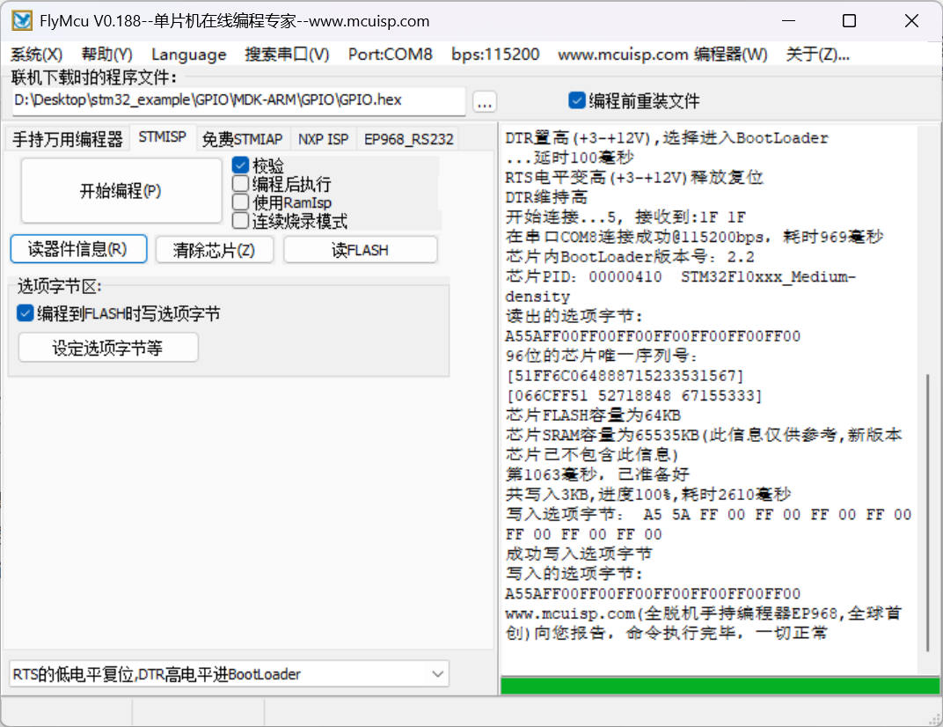
Task: Maximize the FlyMcu window
Action: pyautogui.click(x=849, y=21)
